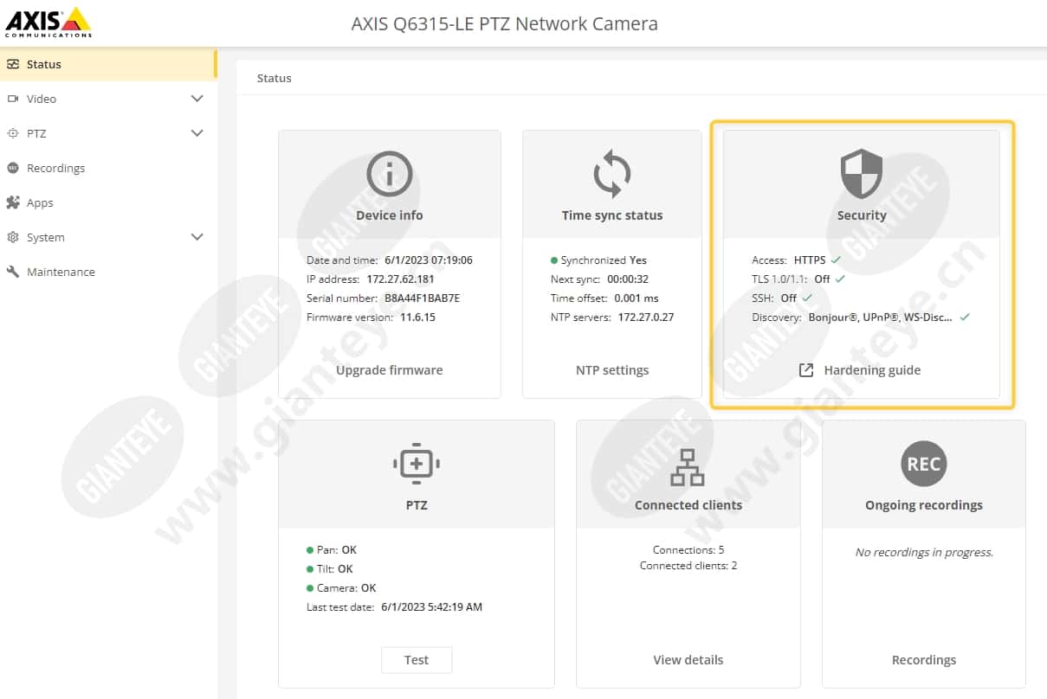Click the green Tilt status dot
The height and width of the screenshot is (699, 1047).
pos(310,569)
